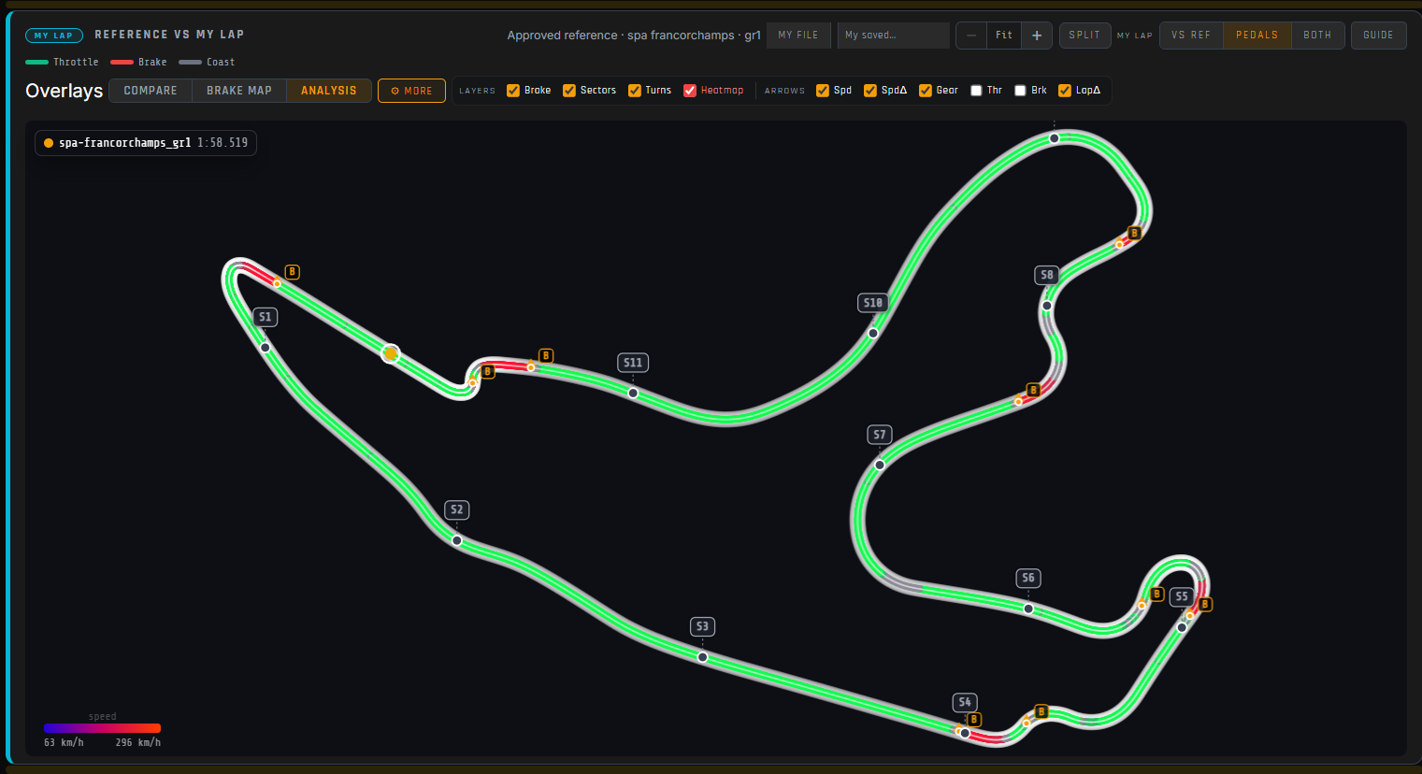Uncheck the Turns layer checkbox
Image resolution: width=1422 pixels, height=774 pixels.
[x=635, y=91]
